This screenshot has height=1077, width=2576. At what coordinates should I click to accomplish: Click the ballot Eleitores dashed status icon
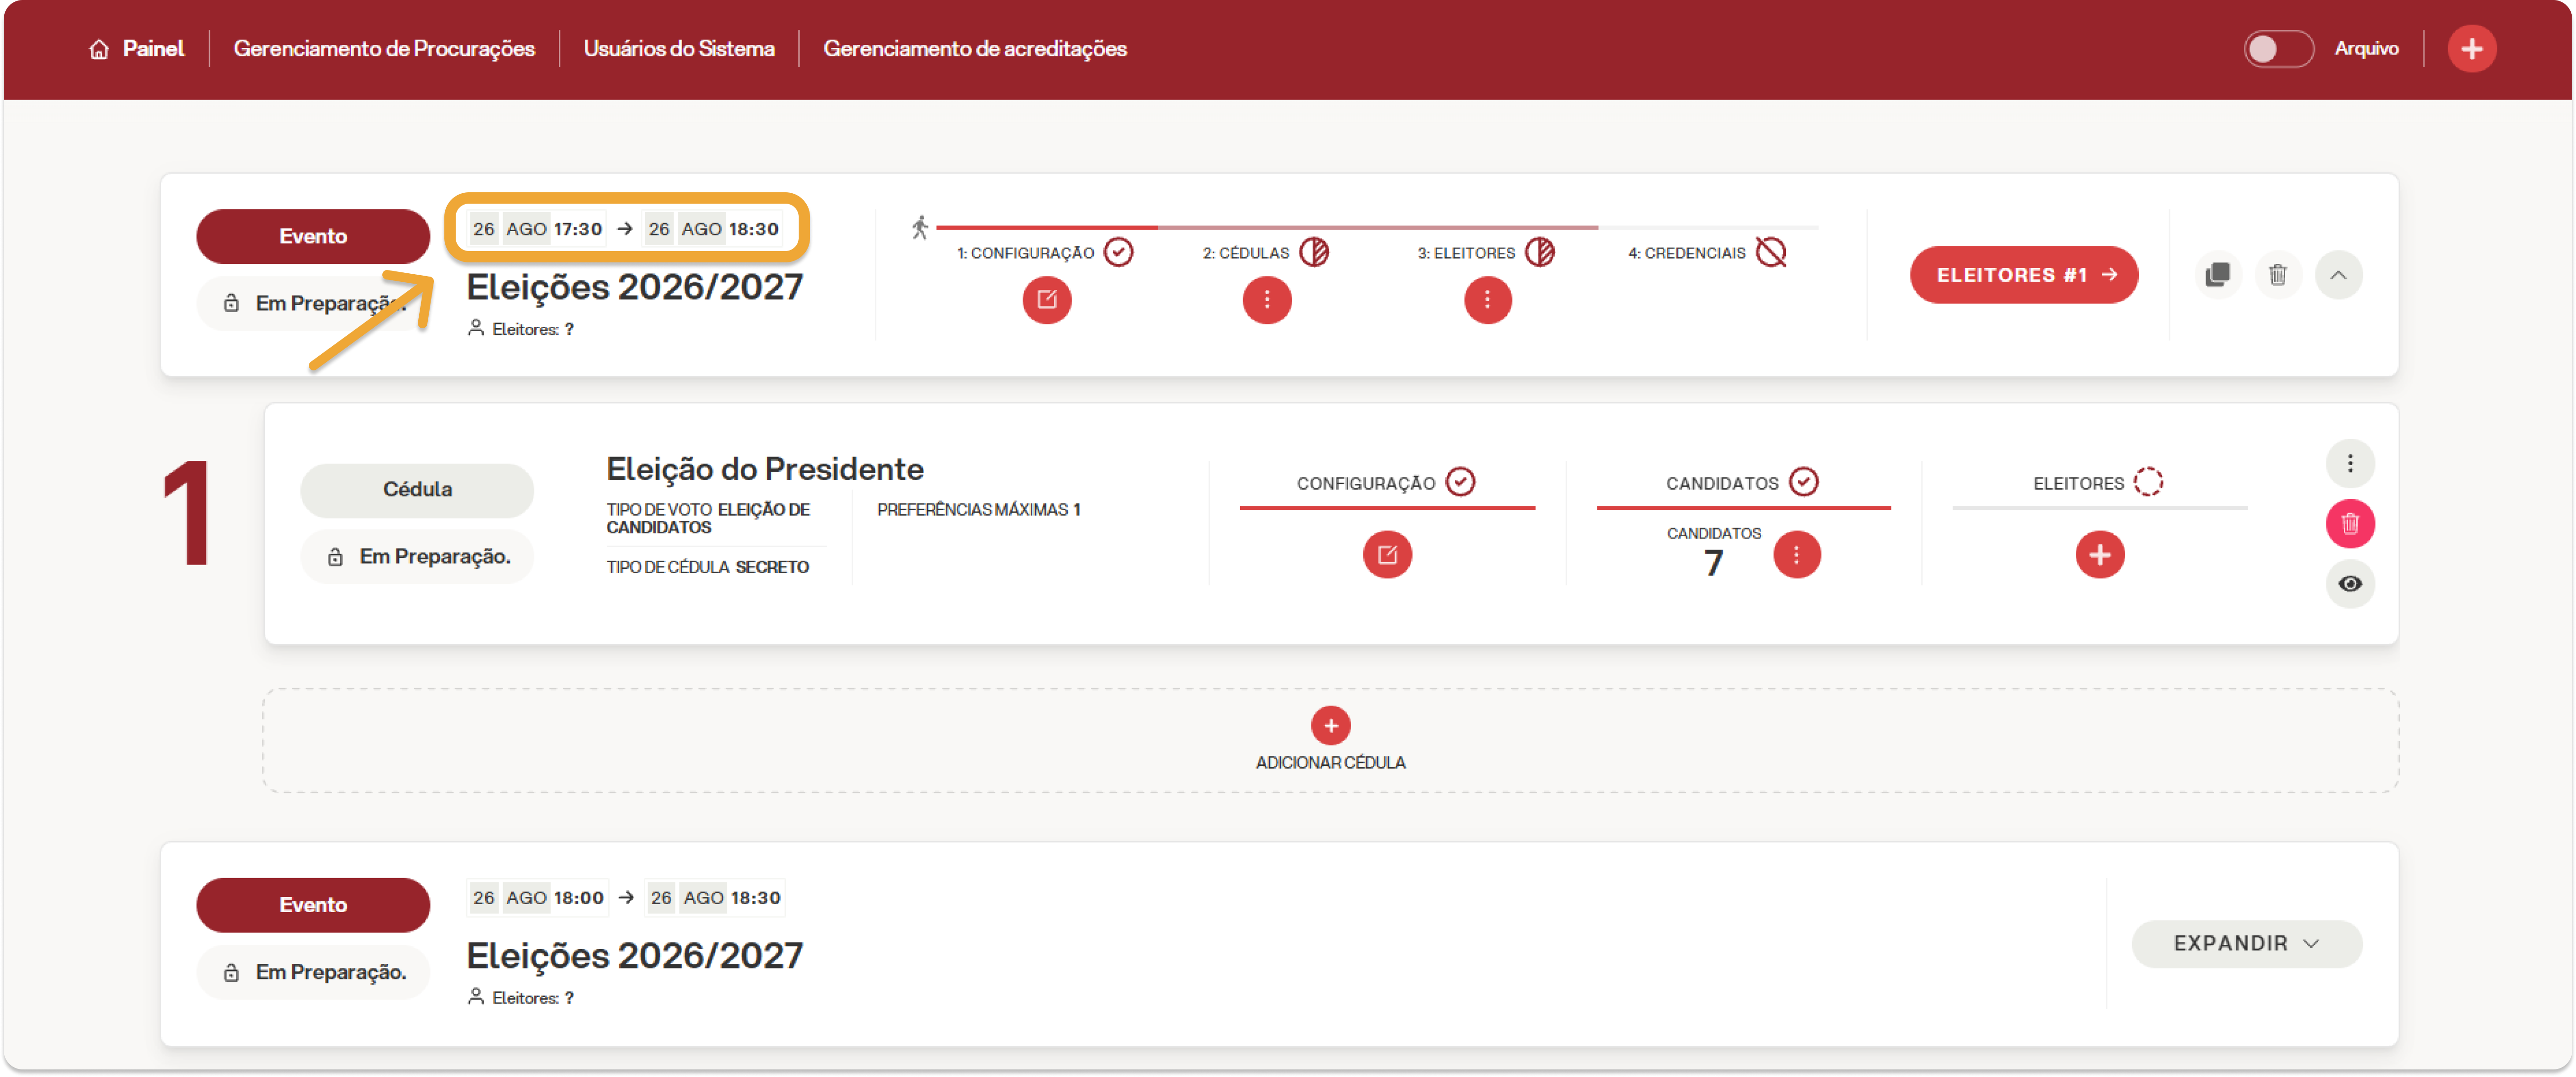click(x=2148, y=482)
